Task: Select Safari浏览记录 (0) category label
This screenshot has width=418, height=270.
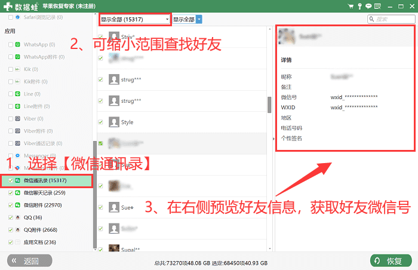Action: coord(43,17)
